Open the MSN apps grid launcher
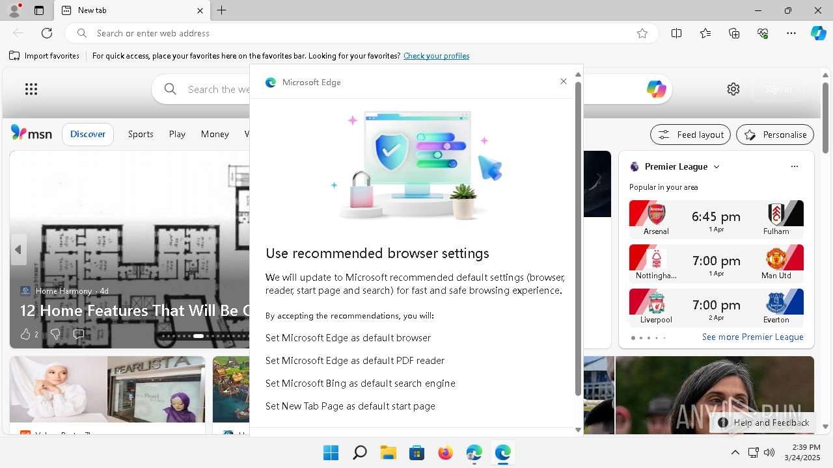The height and width of the screenshot is (468, 833). [31, 89]
